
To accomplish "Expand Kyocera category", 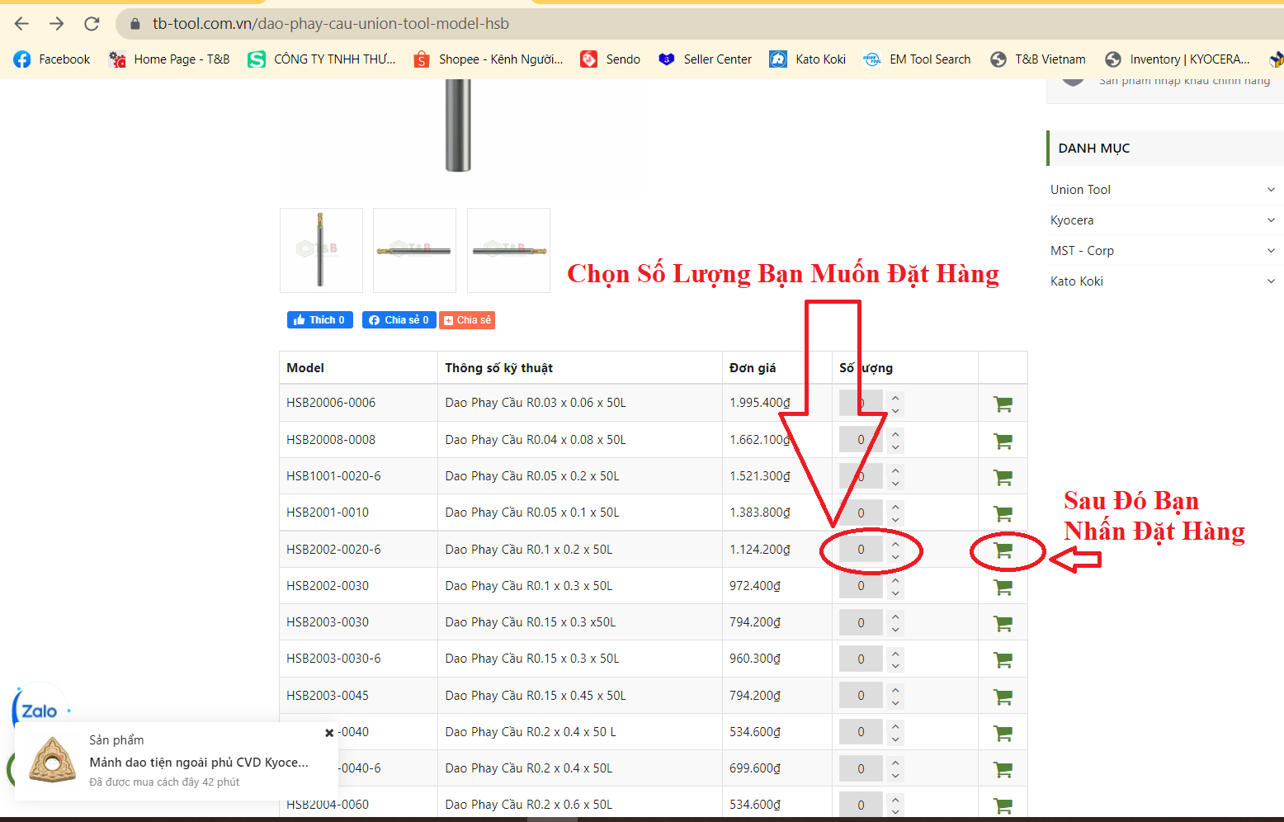I will pos(1271,220).
